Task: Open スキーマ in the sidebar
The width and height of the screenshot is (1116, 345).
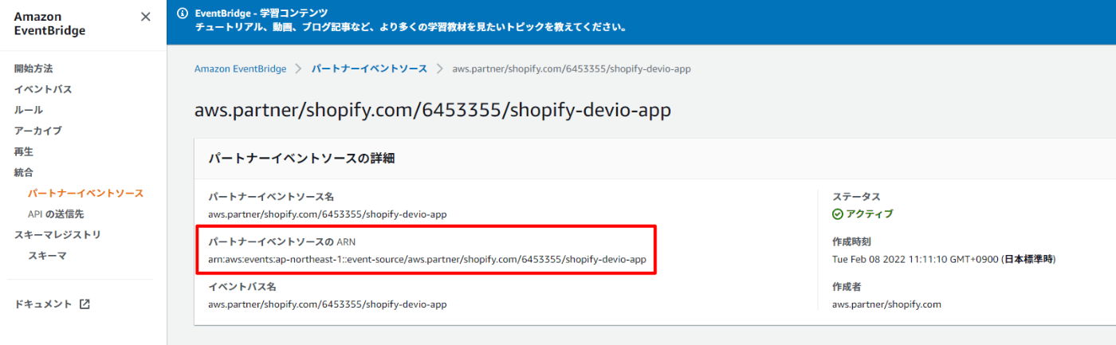Action: tap(47, 256)
